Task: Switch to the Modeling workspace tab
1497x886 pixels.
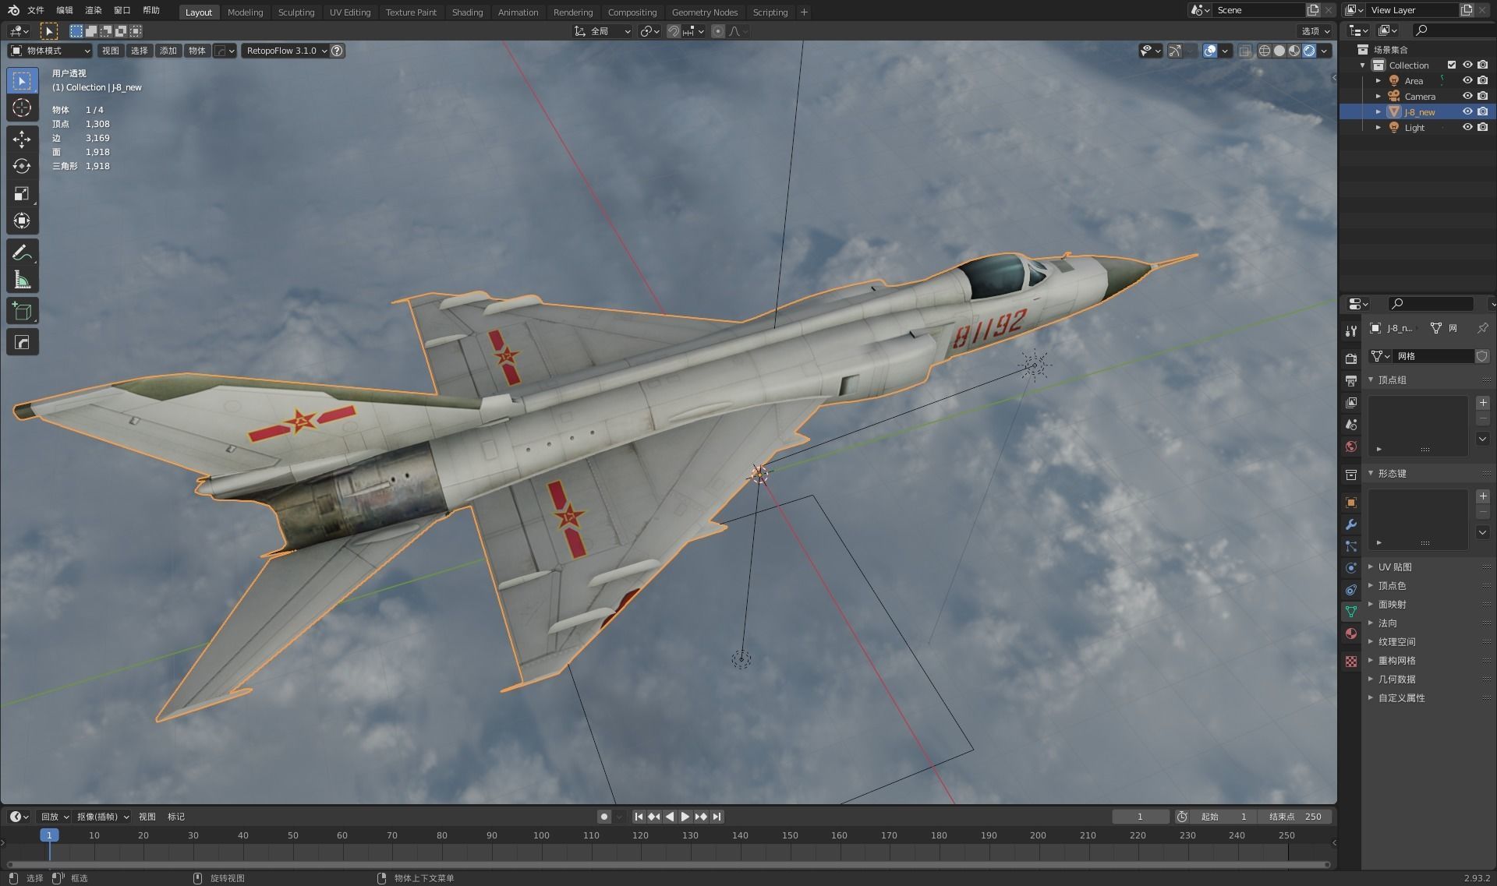Action: point(245,12)
